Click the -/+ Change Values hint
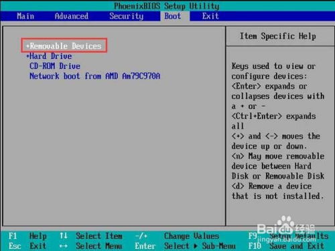 click(177, 236)
